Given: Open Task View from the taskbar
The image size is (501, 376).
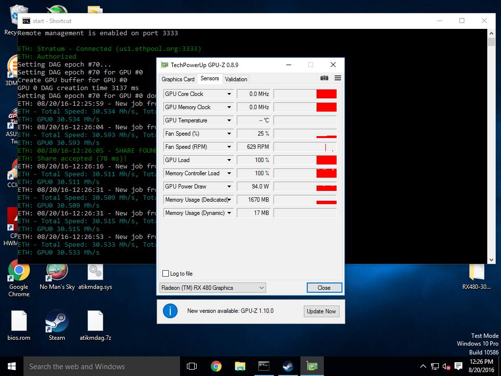Looking at the screenshot, I should tap(192, 366).
